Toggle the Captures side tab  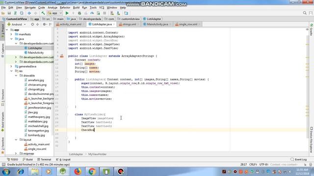2,50
